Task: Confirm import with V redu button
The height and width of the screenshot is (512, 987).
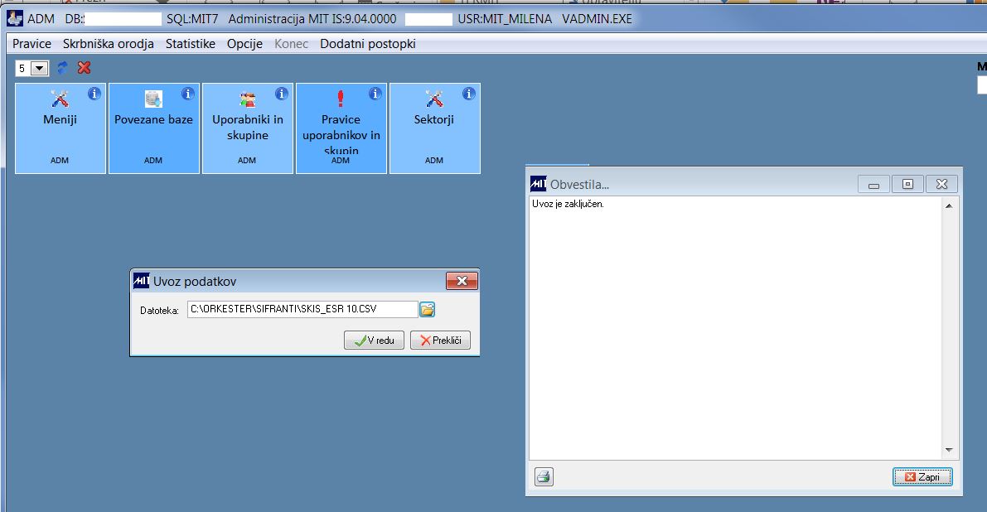Action: [374, 341]
